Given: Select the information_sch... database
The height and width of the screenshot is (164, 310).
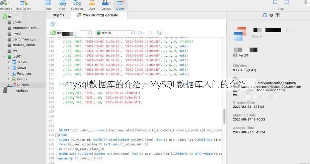Looking at the screenshot, I should (25, 28).
